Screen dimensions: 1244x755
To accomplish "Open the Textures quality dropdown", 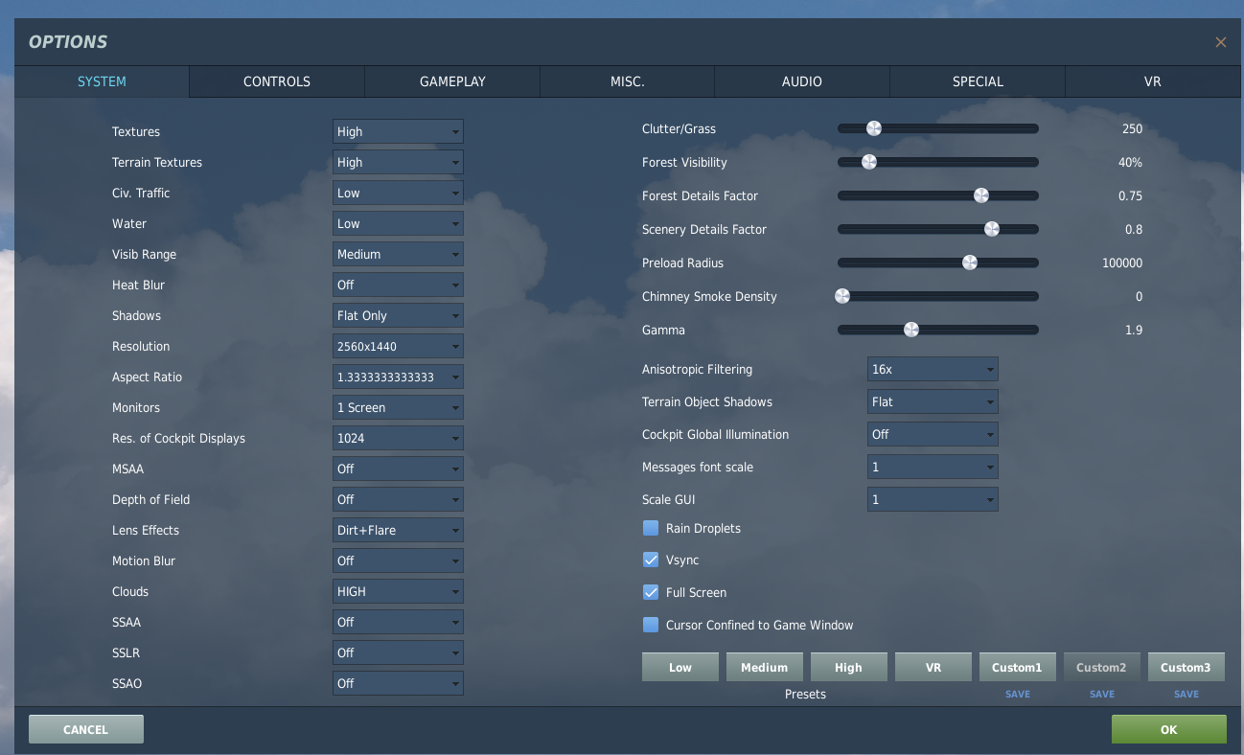I will point(398,131).
